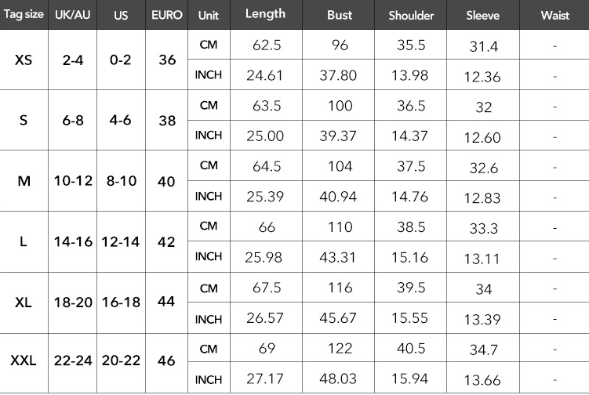Click the EURO column header

point(166,15)
